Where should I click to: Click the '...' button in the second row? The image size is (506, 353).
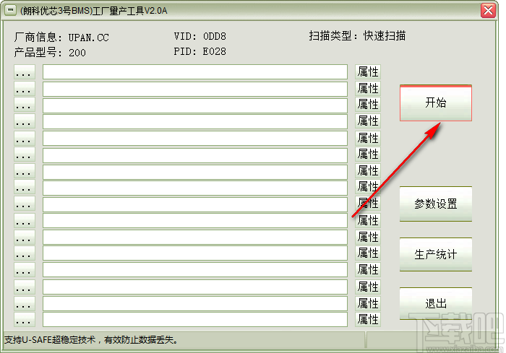coord(25,89)
